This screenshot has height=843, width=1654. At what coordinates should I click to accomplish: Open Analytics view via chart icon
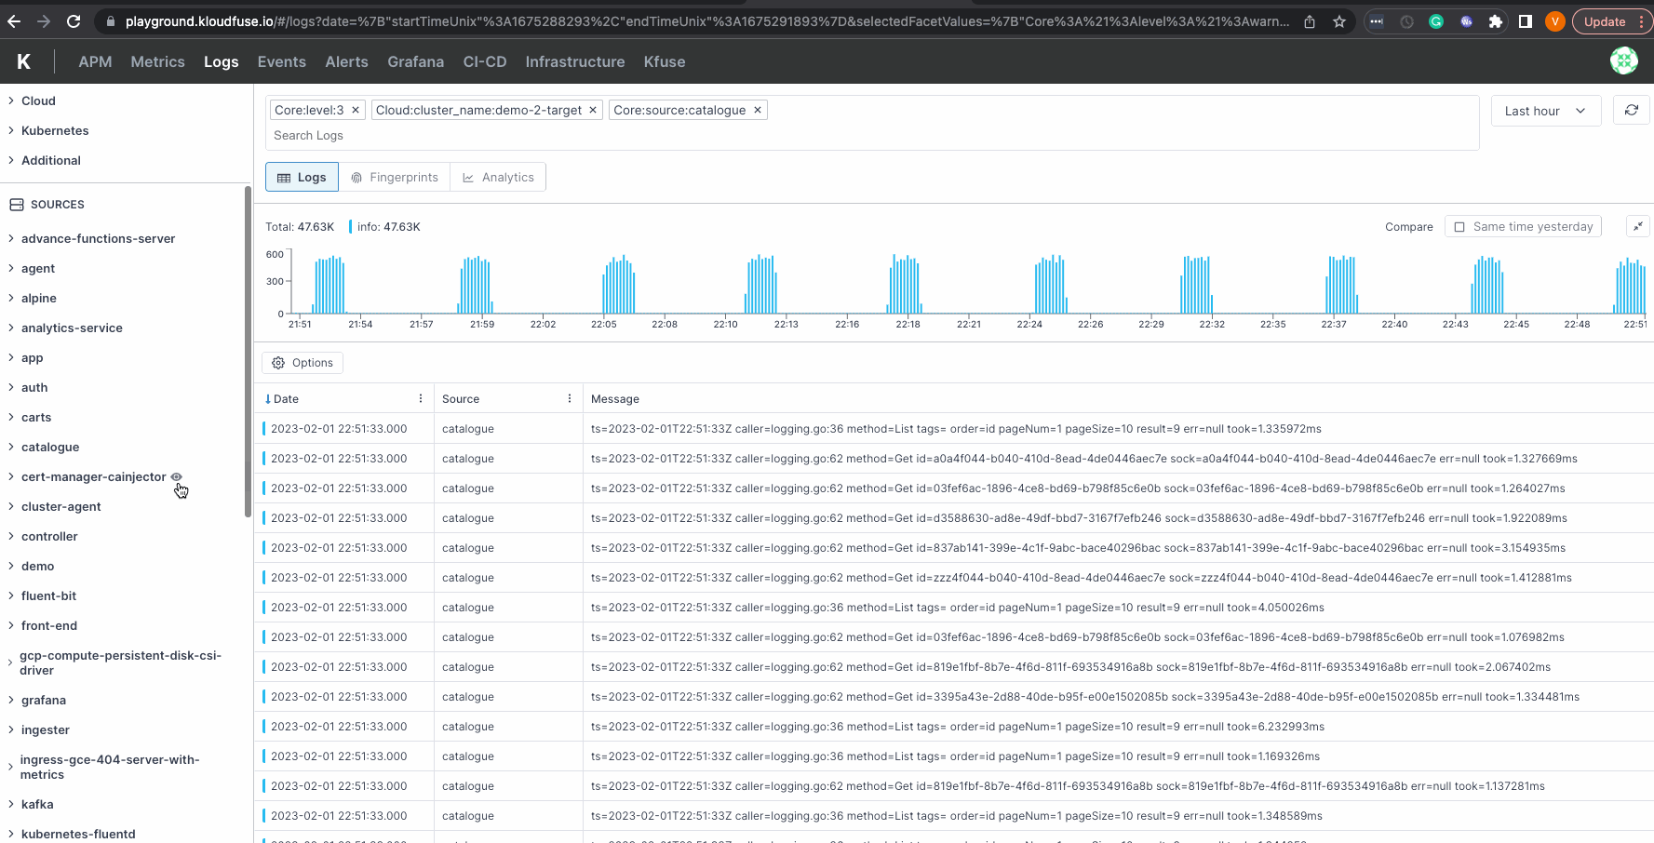pos(498,177)
